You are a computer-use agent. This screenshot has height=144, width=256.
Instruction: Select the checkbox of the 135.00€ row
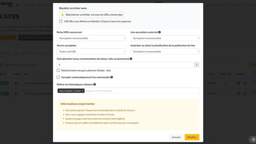click(x=254, y=81)
